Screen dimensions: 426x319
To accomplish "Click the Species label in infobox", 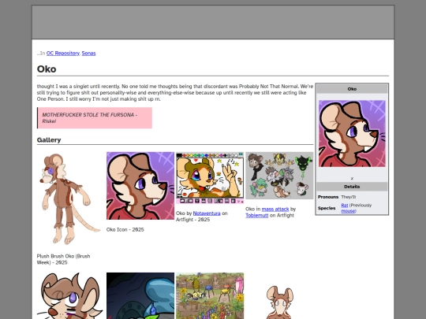I will tap(327, 208).
